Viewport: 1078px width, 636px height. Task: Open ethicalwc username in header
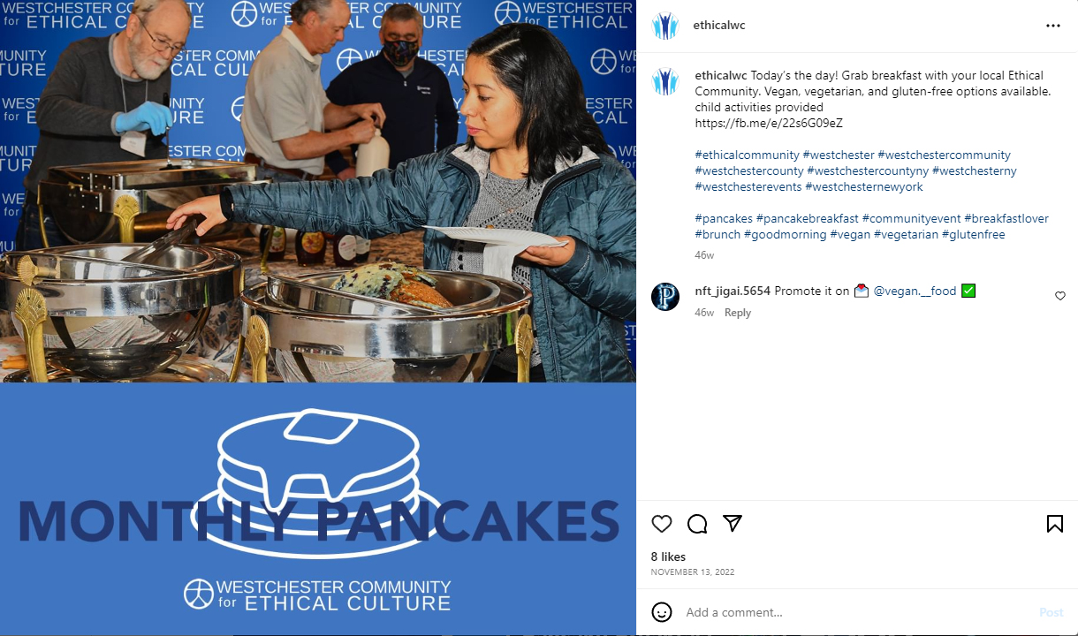click(x=720, y=26)
